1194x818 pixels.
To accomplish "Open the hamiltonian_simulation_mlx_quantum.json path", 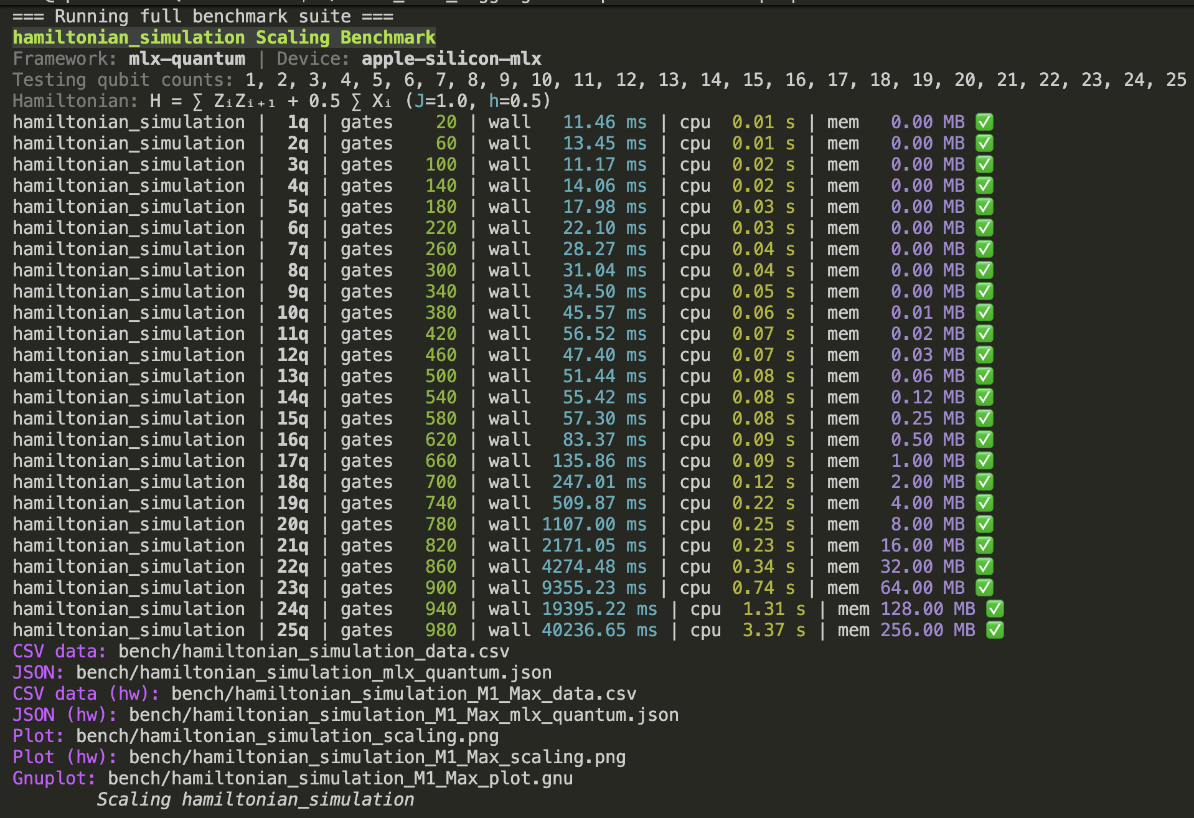I will 314,672.
